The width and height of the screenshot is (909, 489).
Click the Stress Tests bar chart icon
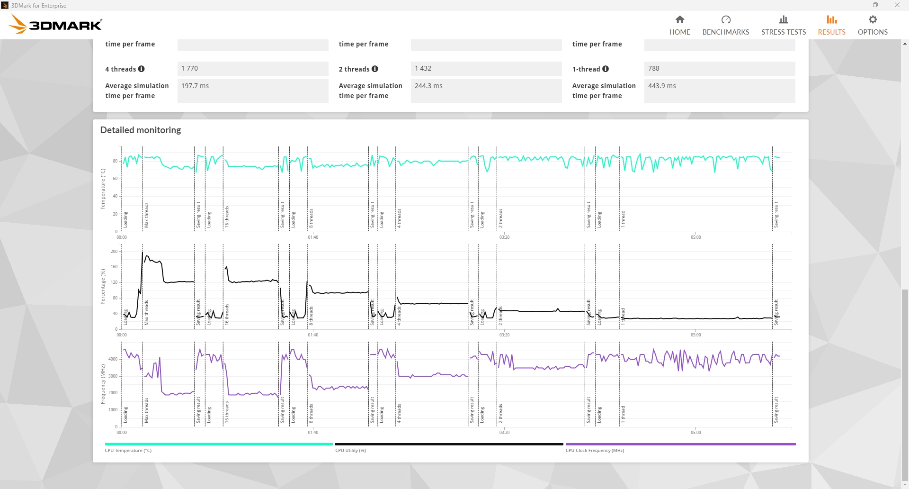tap(783, 19)
